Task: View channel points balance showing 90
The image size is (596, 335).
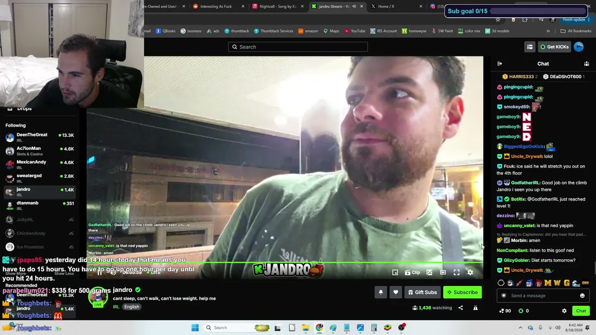Action: [505, 311]
